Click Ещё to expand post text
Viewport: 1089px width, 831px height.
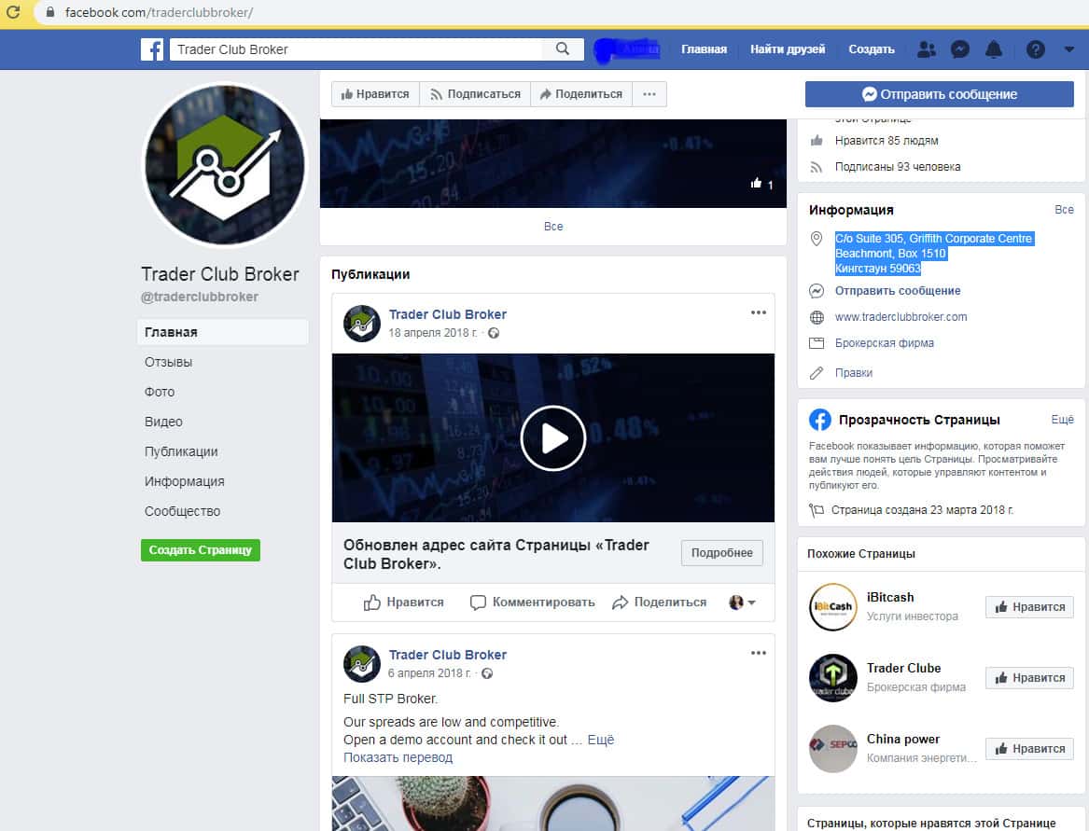pyautogui.click(x=601, y=740)
